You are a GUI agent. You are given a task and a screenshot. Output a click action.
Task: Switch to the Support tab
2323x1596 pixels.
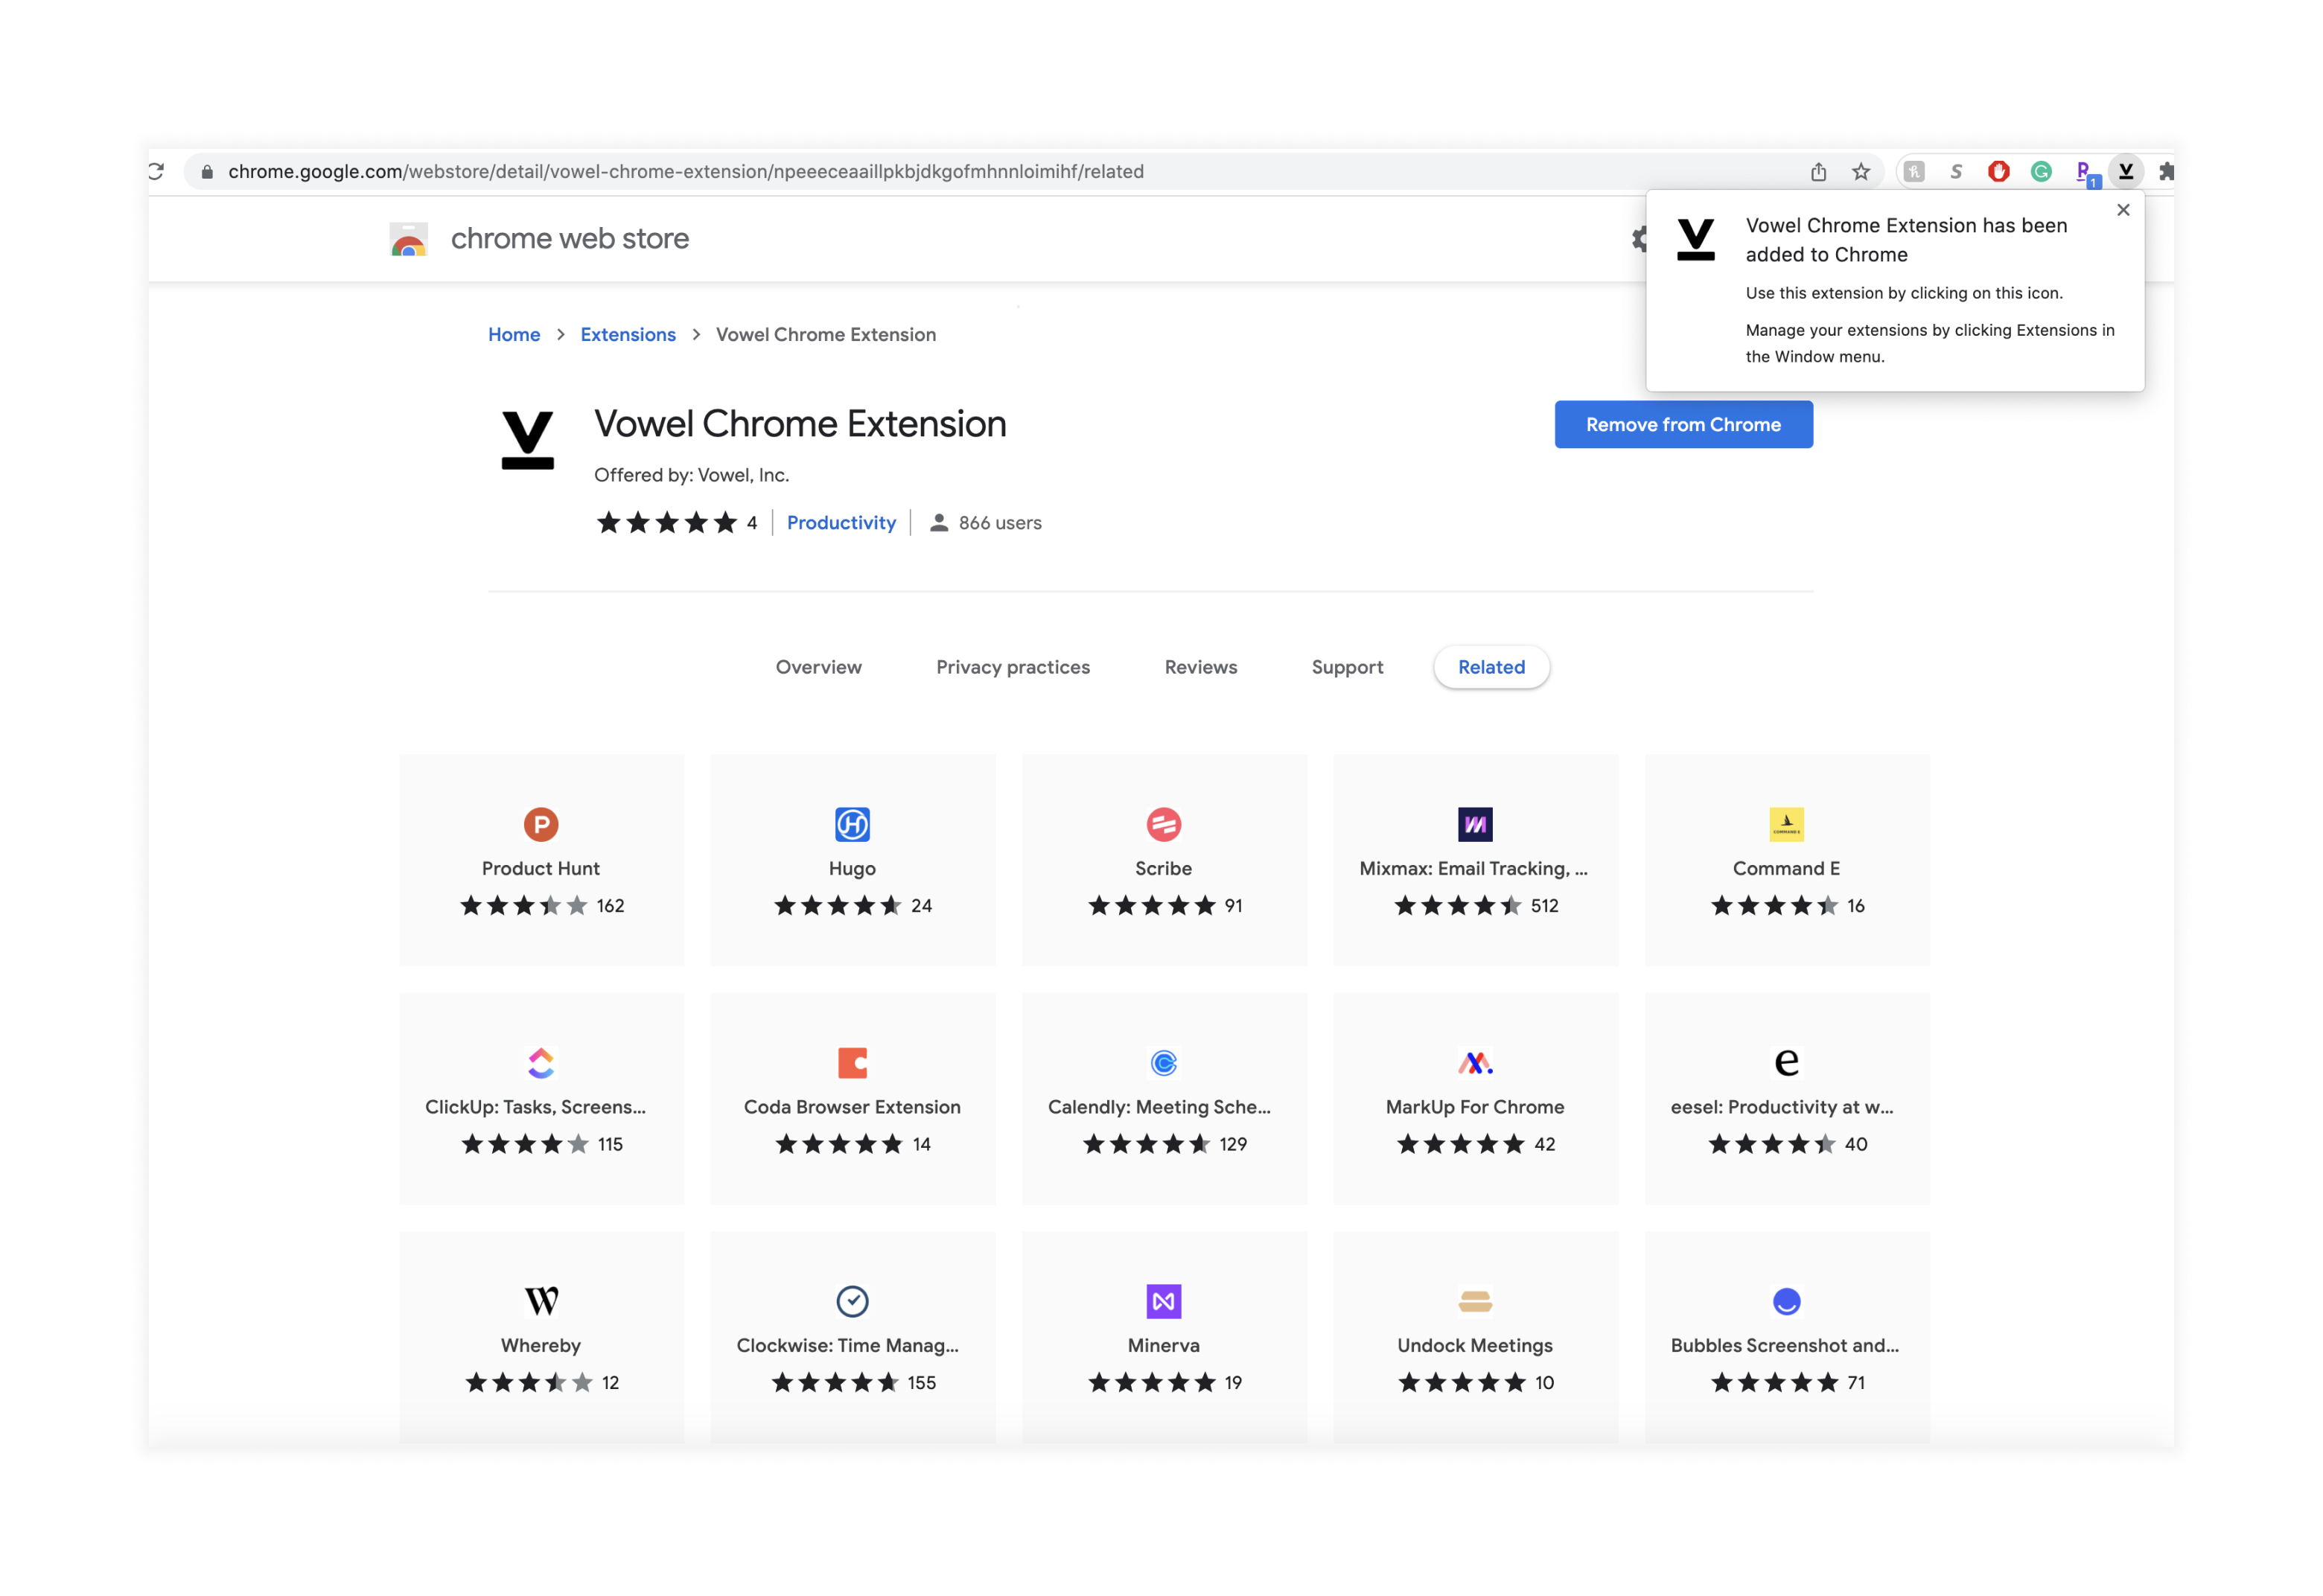[x=1347, y=667]
